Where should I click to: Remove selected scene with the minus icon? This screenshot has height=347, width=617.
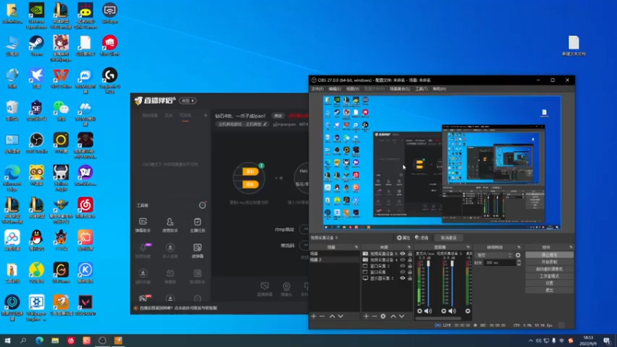[322, 316]
